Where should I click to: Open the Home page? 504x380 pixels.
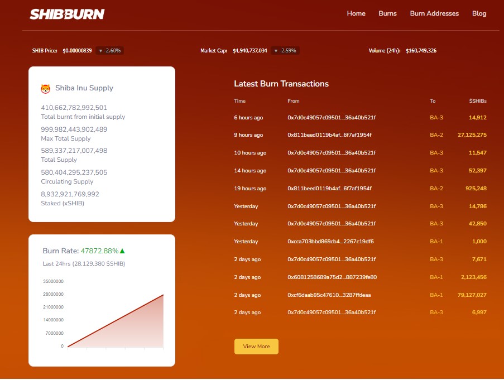[x=356, y=13]
